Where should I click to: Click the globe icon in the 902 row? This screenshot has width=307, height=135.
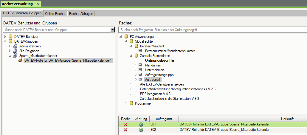tap(141, 130)
